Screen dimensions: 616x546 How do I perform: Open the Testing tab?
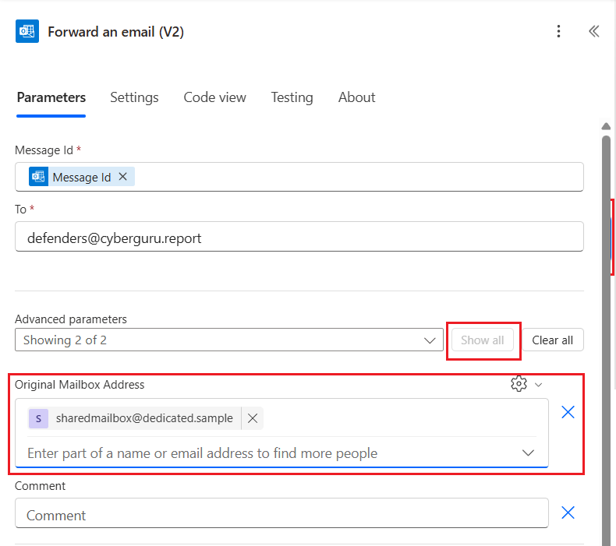292,97
